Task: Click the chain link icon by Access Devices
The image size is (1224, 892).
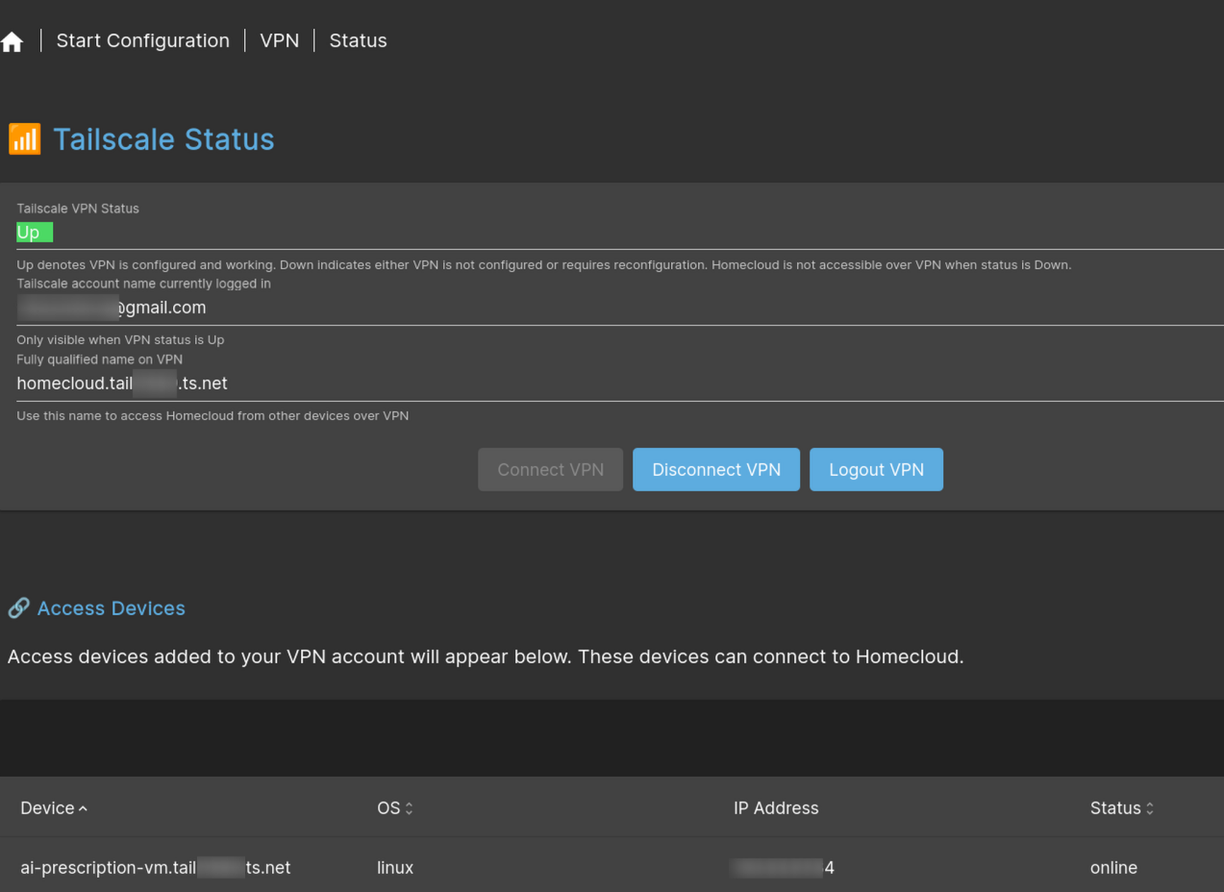Action: [x=18, y=608]
